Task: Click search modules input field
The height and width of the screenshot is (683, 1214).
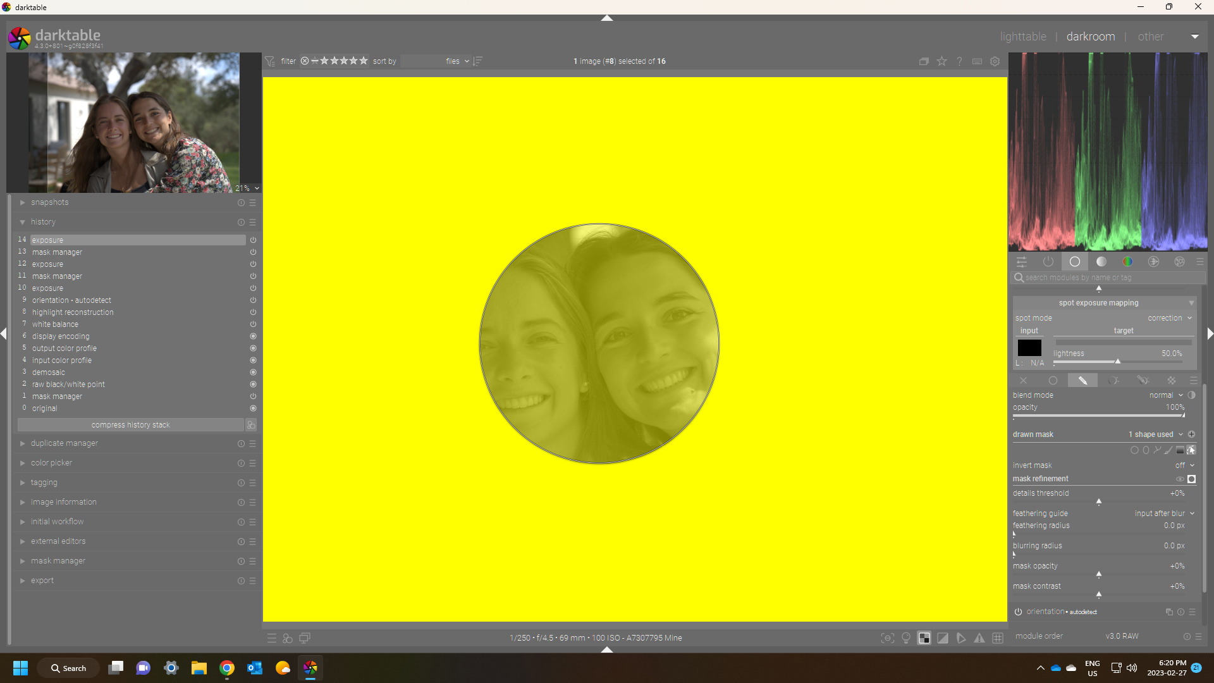Action: [1110, 278]
